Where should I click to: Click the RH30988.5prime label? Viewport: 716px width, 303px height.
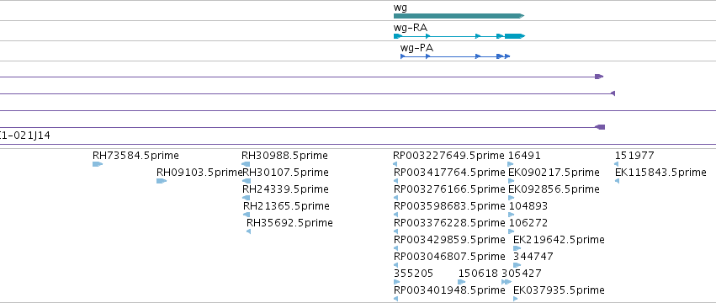pyautogui.click(x=284, y=156)
